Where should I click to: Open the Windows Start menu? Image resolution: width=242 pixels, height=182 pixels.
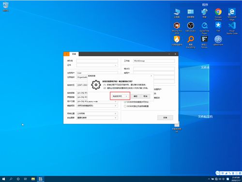click(x=3, y=179)
